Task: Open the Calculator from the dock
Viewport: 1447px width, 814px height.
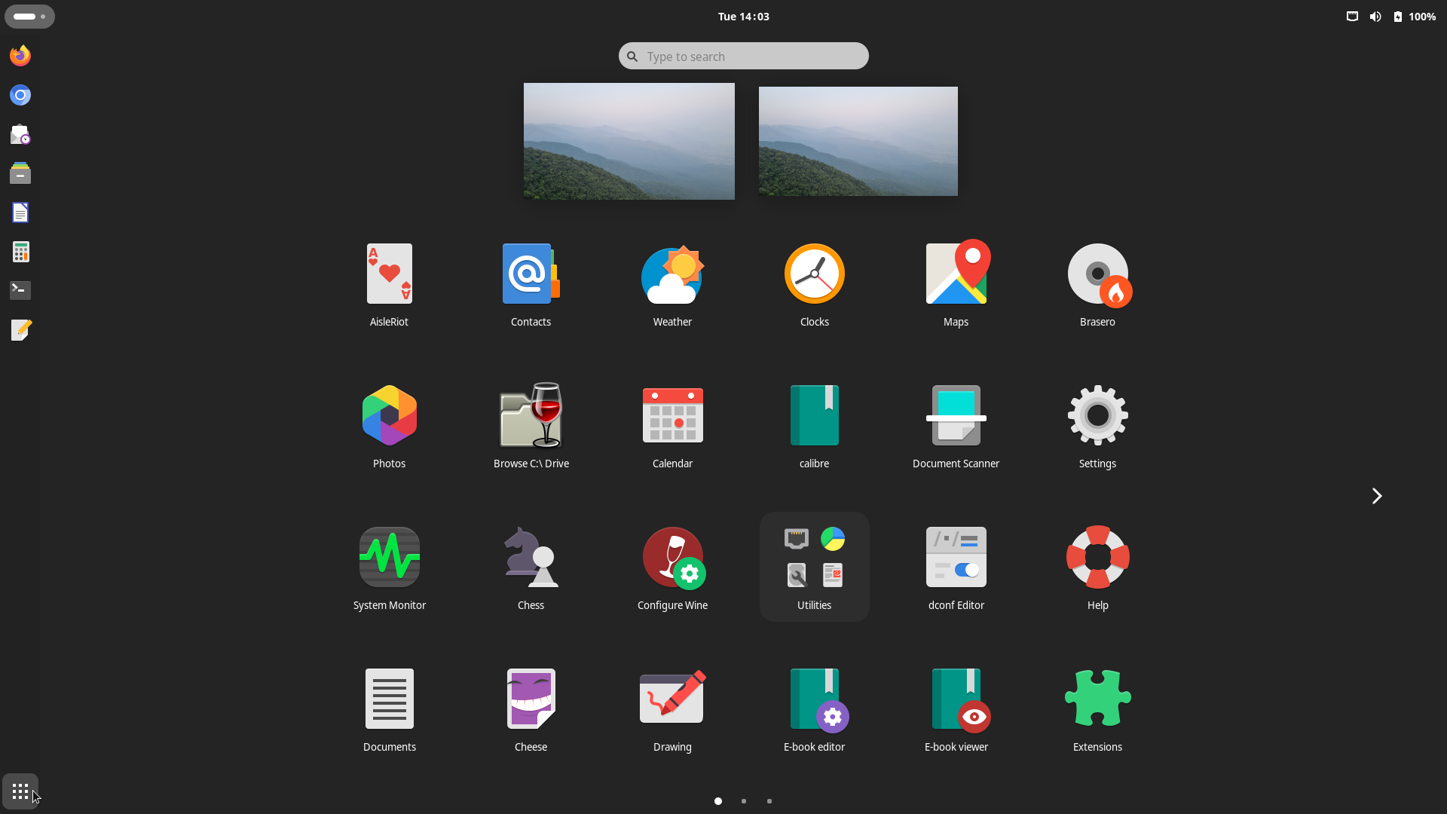Action: coord(20,252)
